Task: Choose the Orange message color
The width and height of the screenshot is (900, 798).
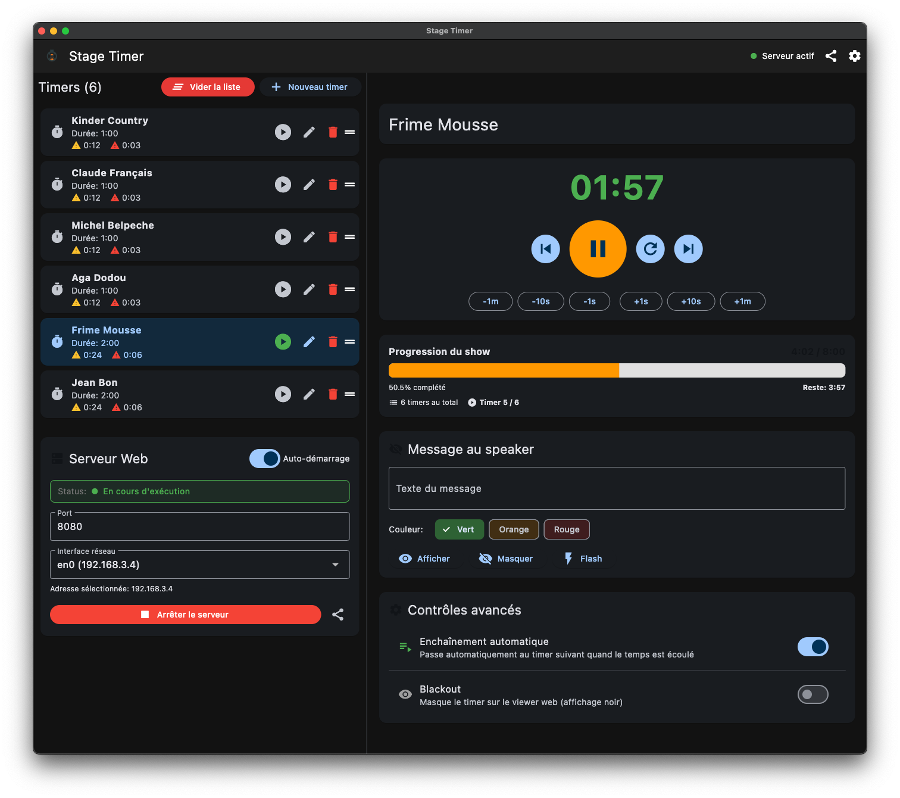Action: coord(513,529)
